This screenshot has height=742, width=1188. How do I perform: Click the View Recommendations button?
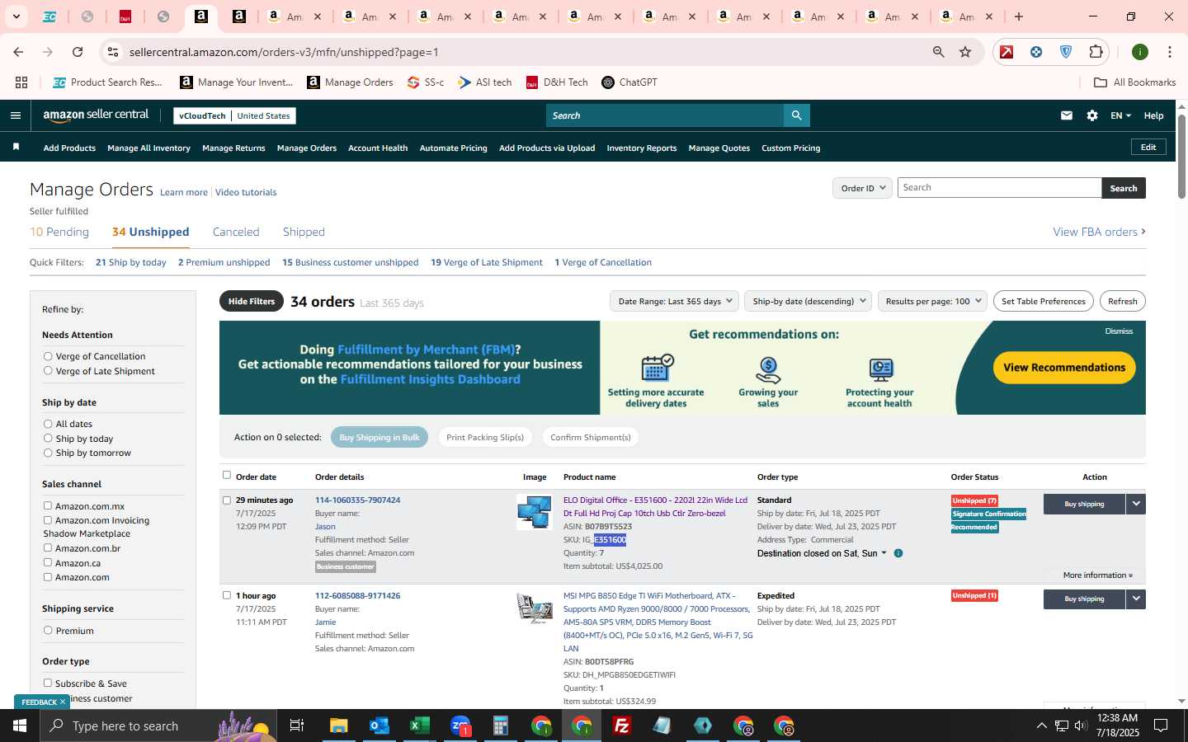coord(1064,368)
